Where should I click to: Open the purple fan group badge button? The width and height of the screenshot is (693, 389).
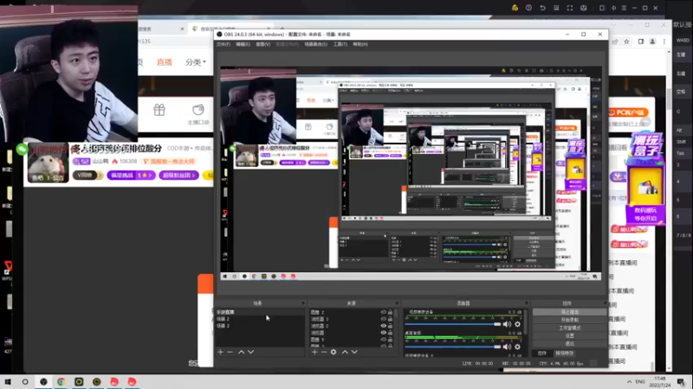click(179, 175)
